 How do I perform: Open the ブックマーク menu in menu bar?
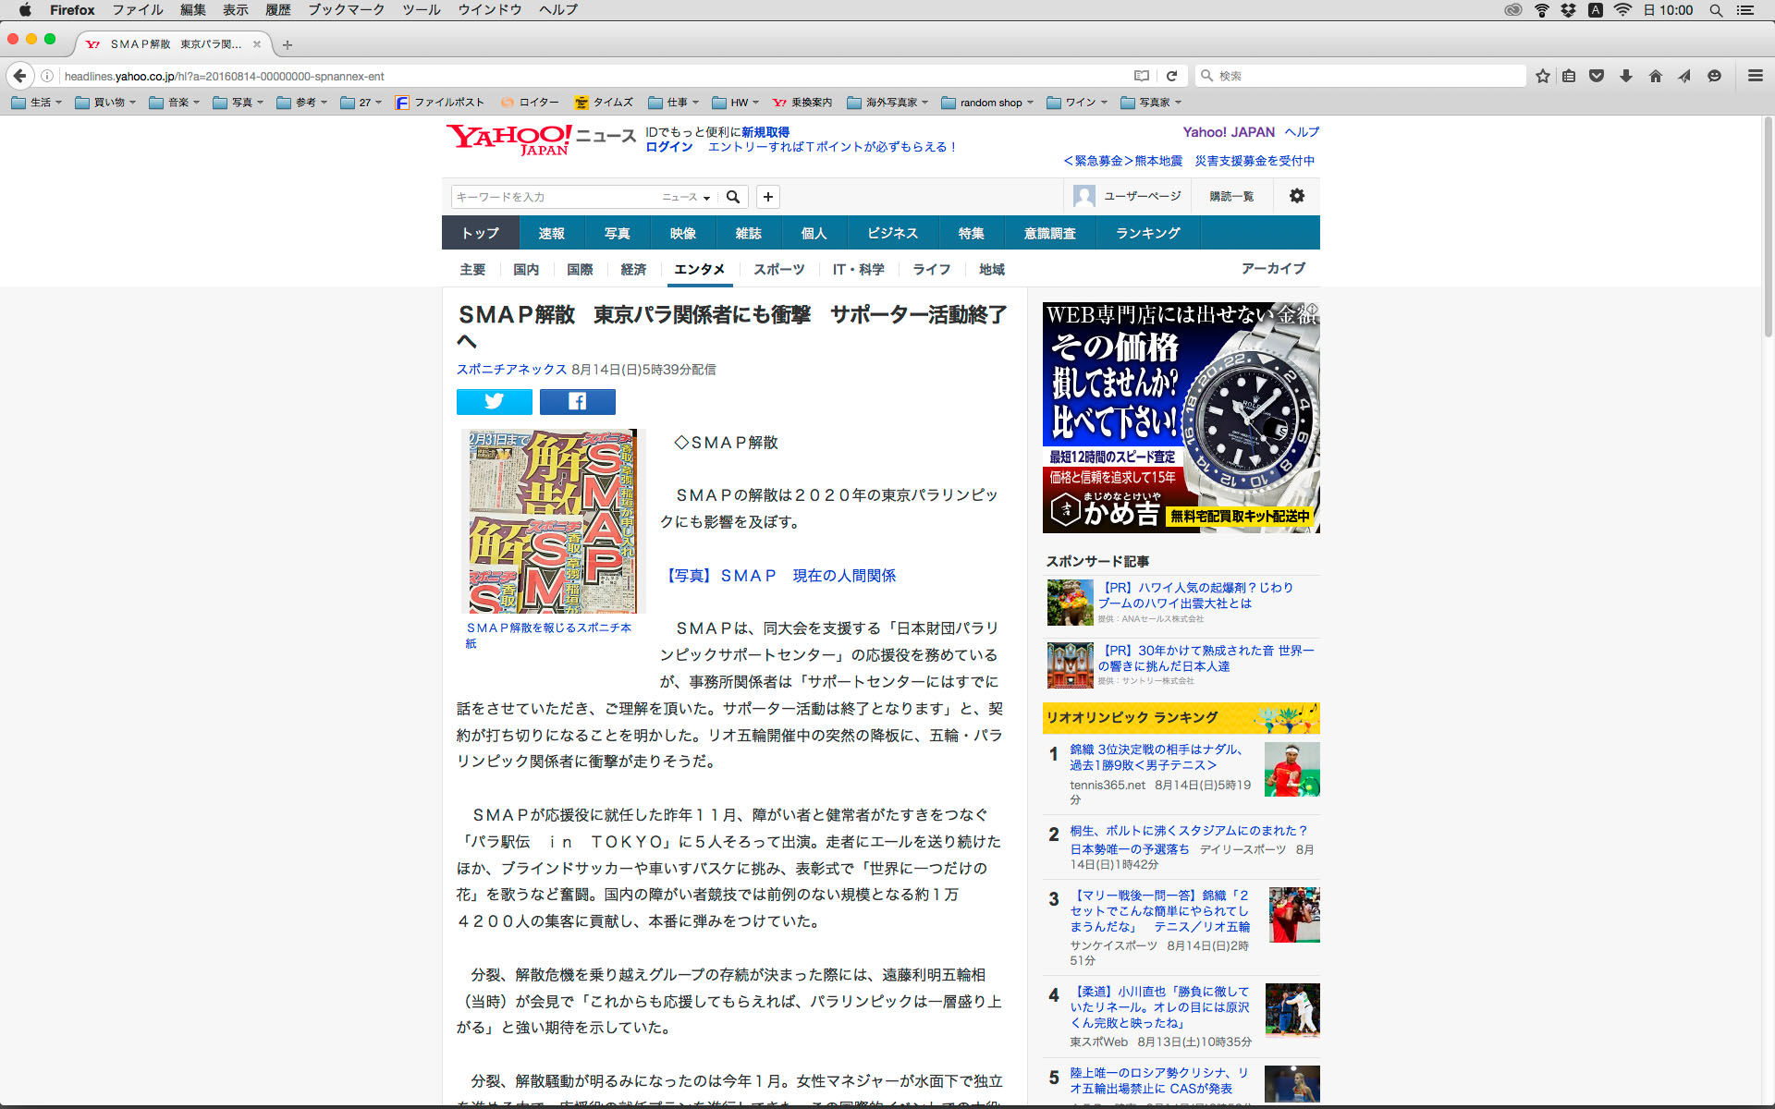click(x=346, y=10)
